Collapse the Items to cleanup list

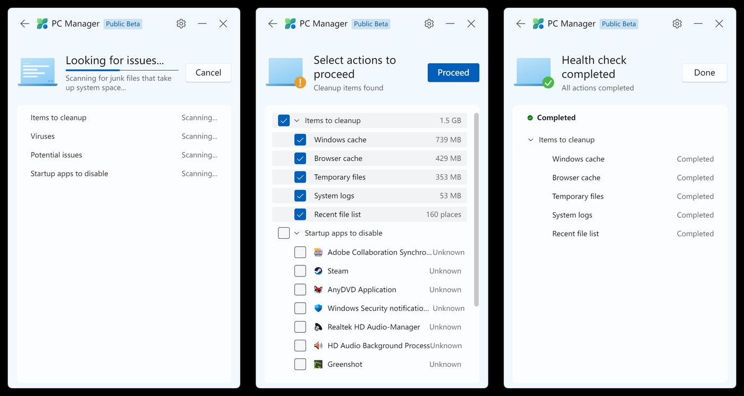(x=297, y=120)
